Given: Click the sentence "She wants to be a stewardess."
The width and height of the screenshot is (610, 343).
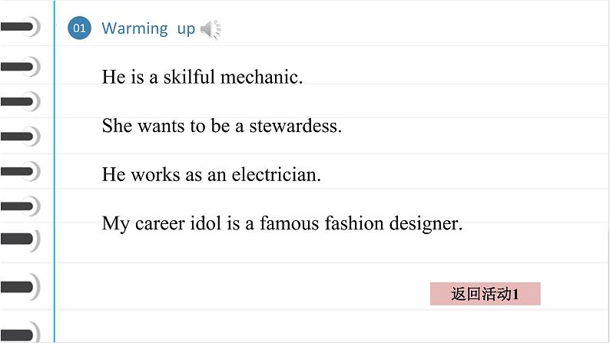Looking at the screenshot, I should (221, 126).
